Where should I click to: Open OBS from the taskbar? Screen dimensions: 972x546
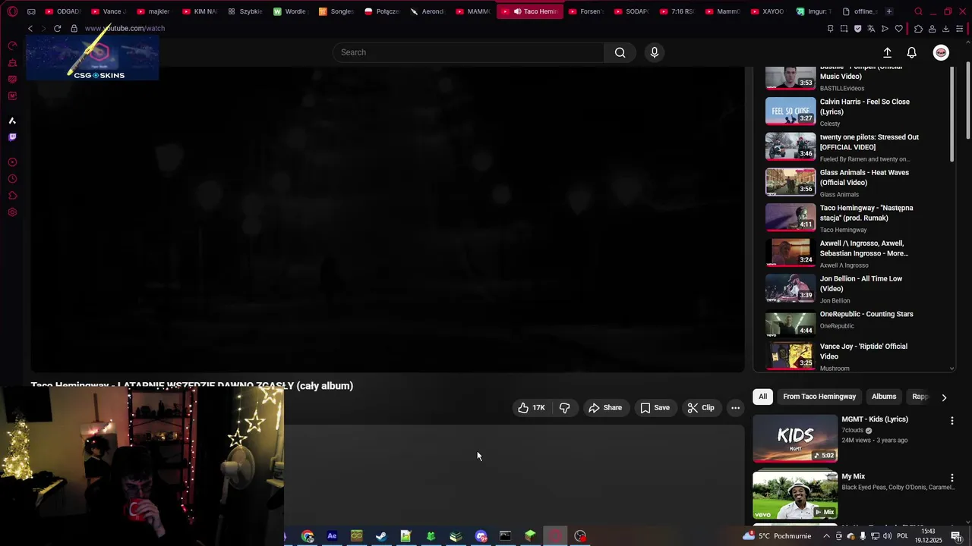(580, 536)
